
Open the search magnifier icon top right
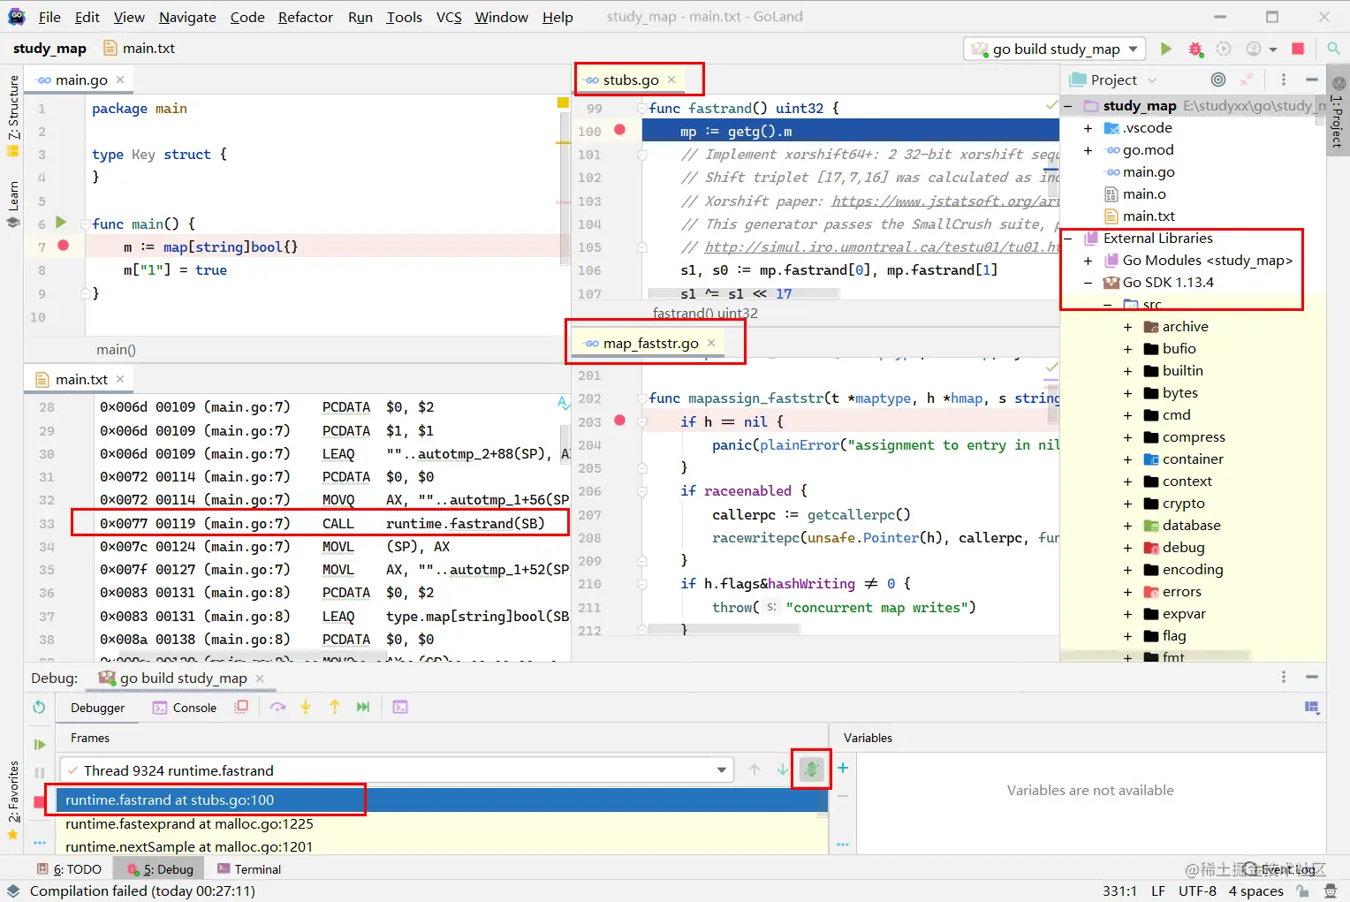[1333, 49]
